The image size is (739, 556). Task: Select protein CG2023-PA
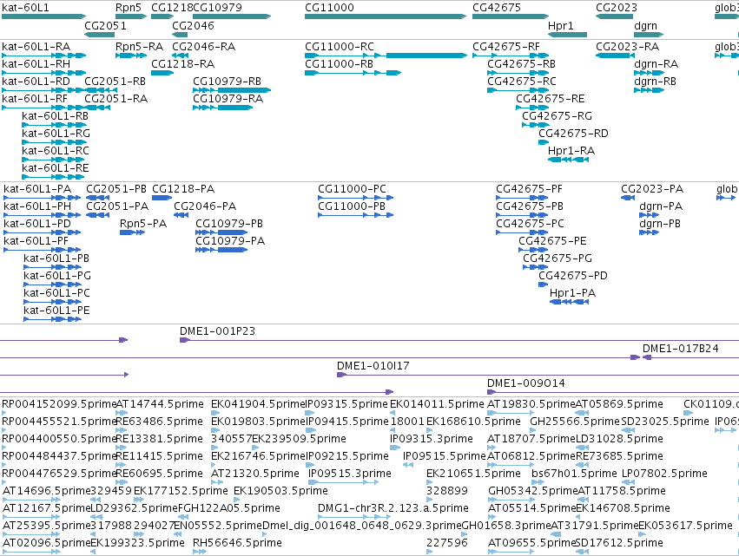628,198
